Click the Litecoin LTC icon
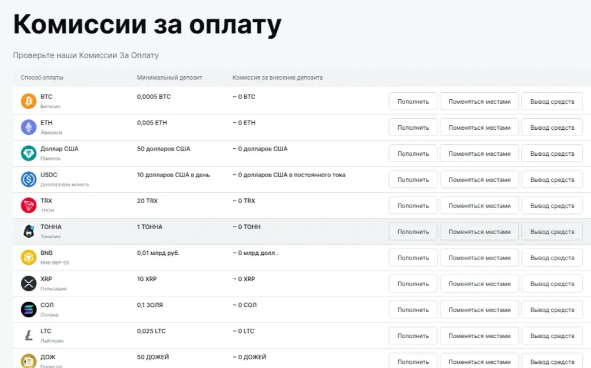 (29, 335)
